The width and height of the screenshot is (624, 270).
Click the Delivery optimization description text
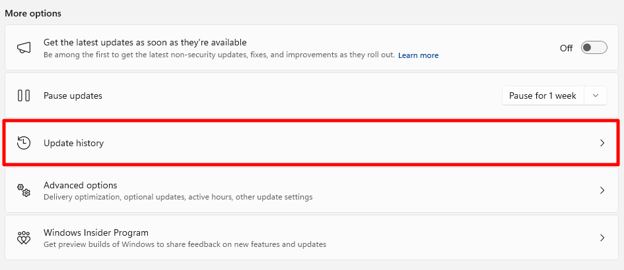point(178,197)
